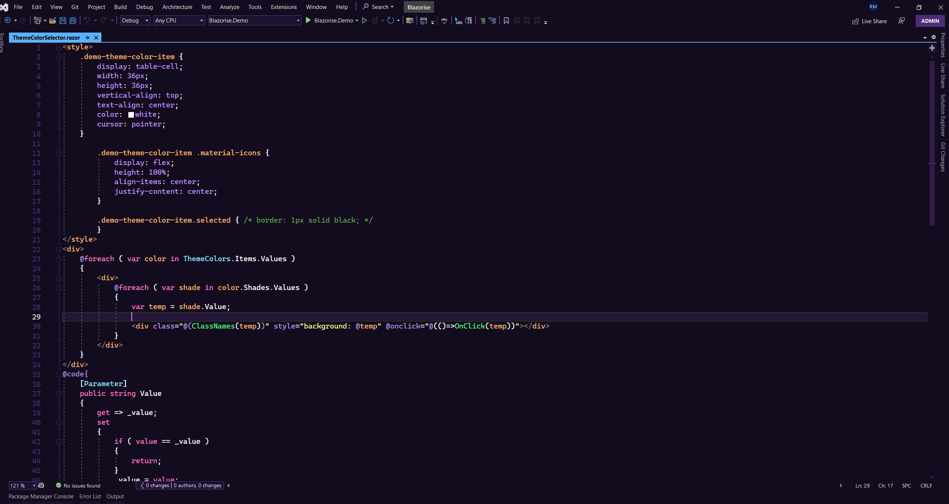
Task: Open the Analyze menu
Action: pos(229,7)
